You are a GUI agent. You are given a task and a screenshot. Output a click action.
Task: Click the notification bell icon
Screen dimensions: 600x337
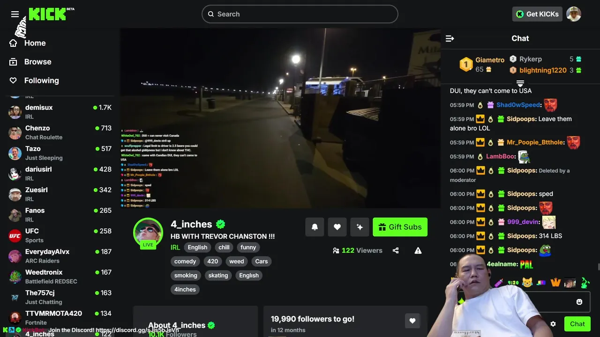[x=315, y=227]
